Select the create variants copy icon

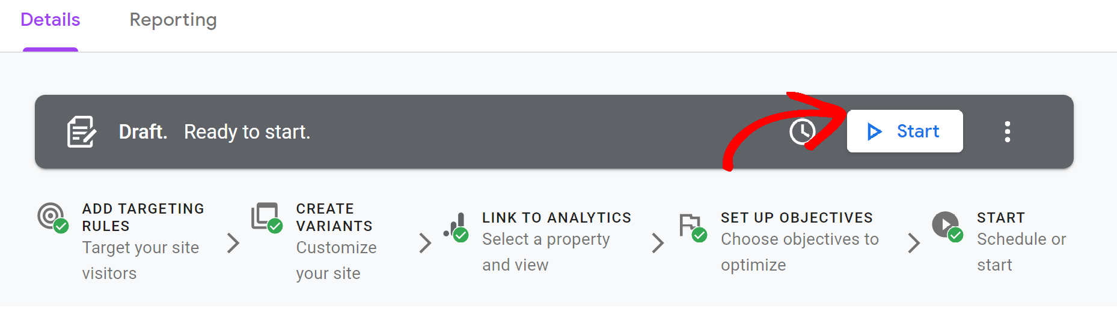coord(266,217)
